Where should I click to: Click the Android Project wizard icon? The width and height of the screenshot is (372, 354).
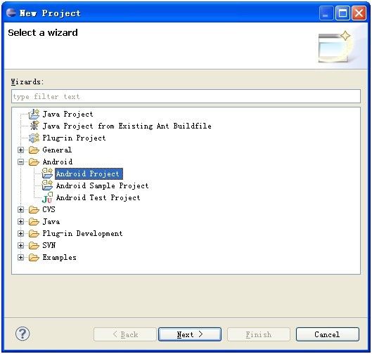point(47,173)
